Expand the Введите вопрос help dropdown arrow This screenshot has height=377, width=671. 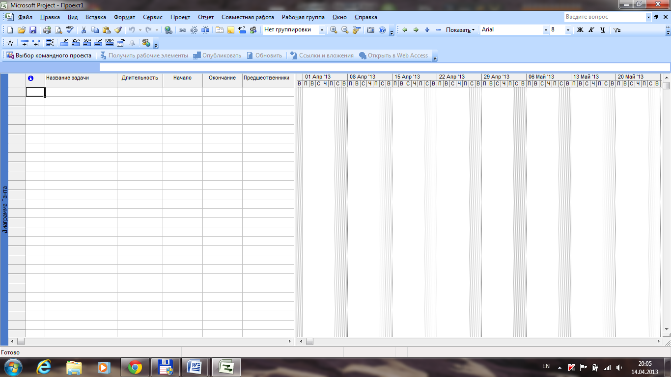[x=648, y=17]
